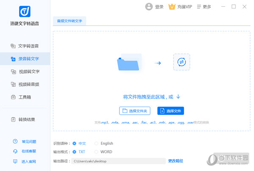Click the icon beside 视频转文字
This screenshot has width=254, height=171.
pos(13,72)
